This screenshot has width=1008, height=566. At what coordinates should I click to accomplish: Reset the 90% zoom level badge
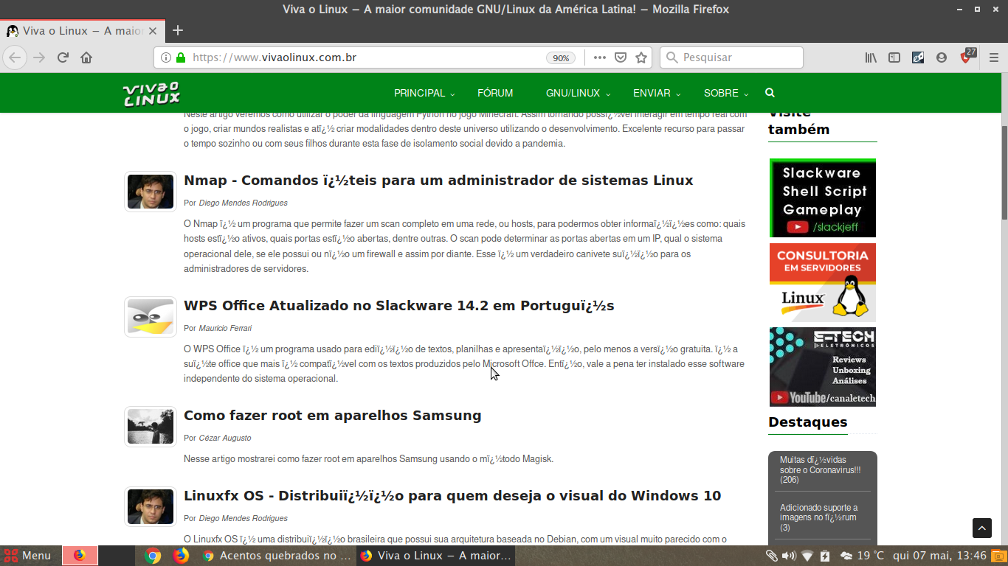click(561, 57)
